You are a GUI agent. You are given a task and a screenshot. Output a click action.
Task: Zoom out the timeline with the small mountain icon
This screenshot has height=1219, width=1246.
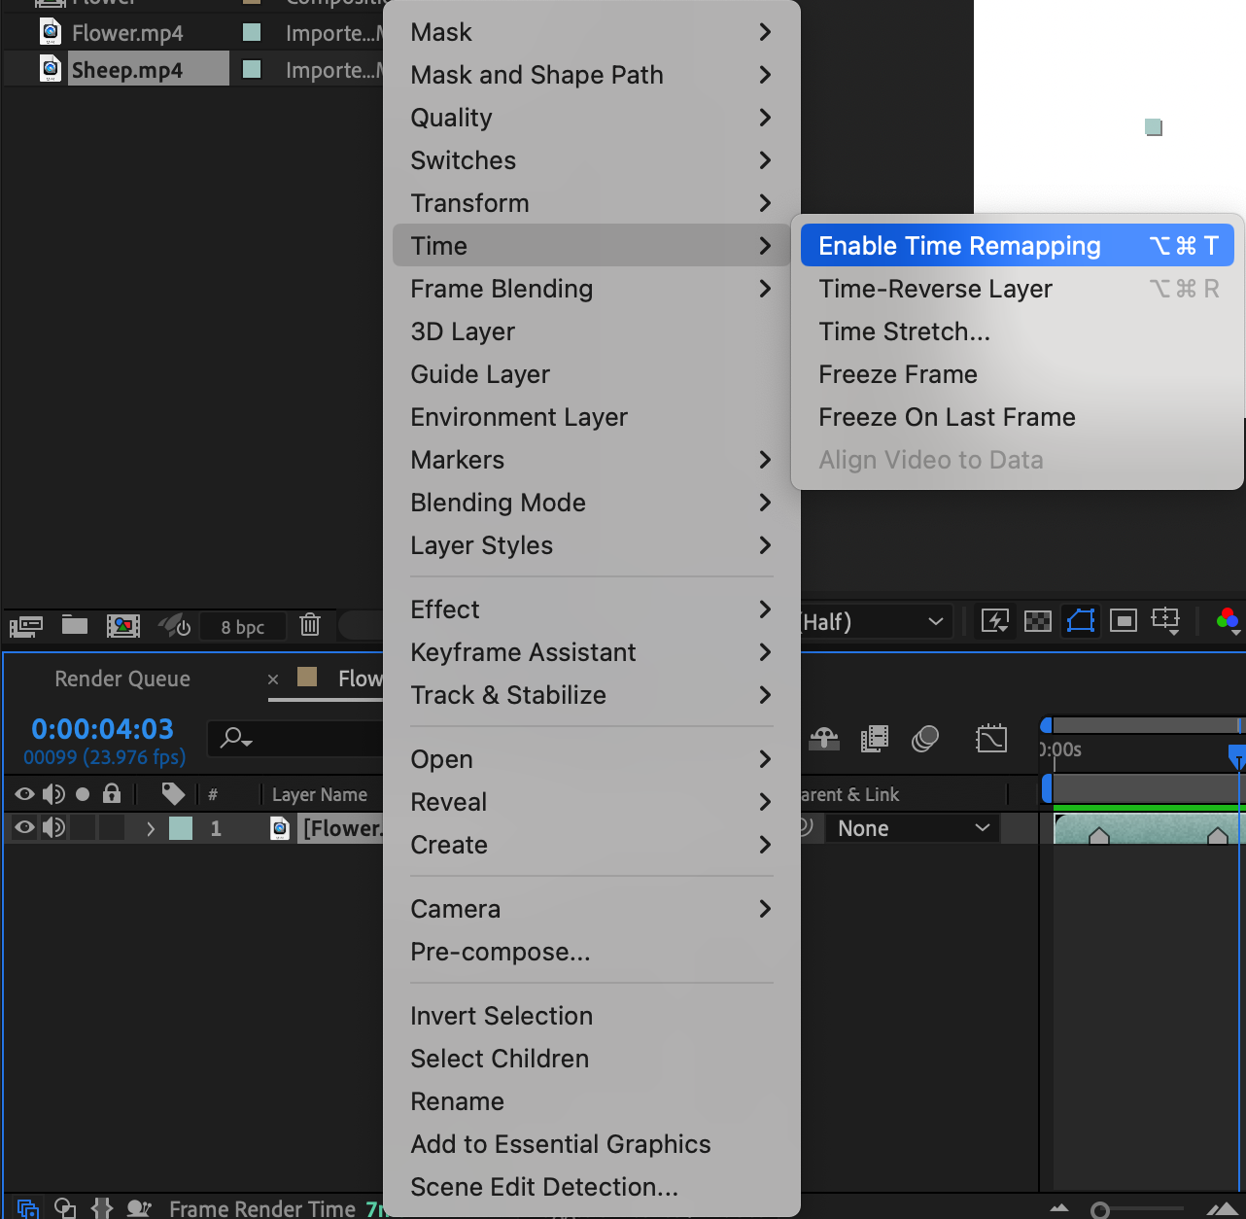pos(1059,1208)
